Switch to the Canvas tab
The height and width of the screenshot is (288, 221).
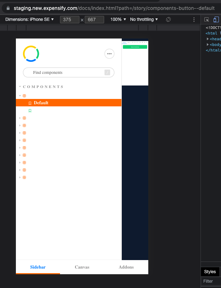coord(82,267)
